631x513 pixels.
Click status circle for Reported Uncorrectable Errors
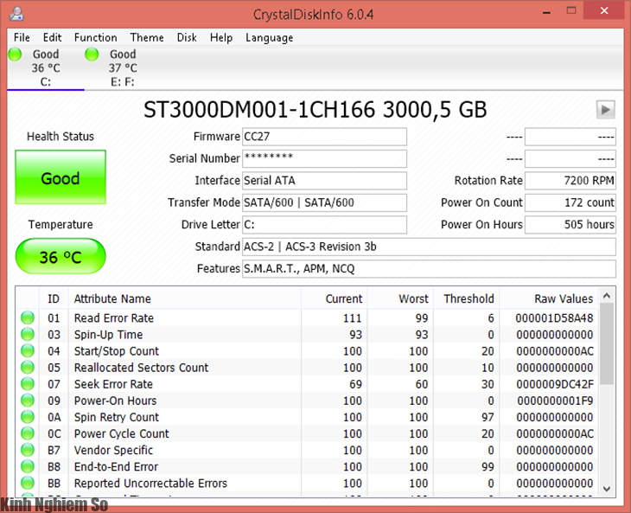click(28, 483)
